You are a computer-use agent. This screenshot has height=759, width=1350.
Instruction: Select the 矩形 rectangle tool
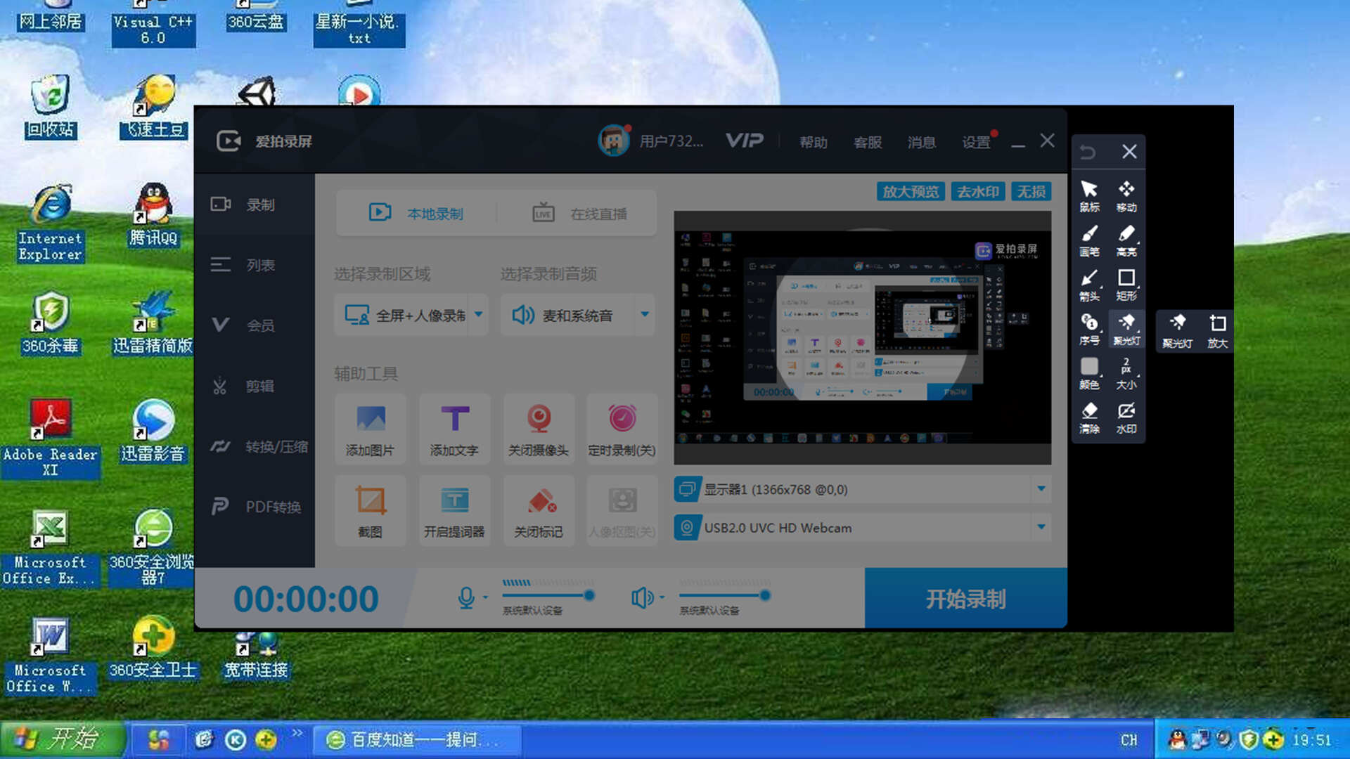(1126, 285)
